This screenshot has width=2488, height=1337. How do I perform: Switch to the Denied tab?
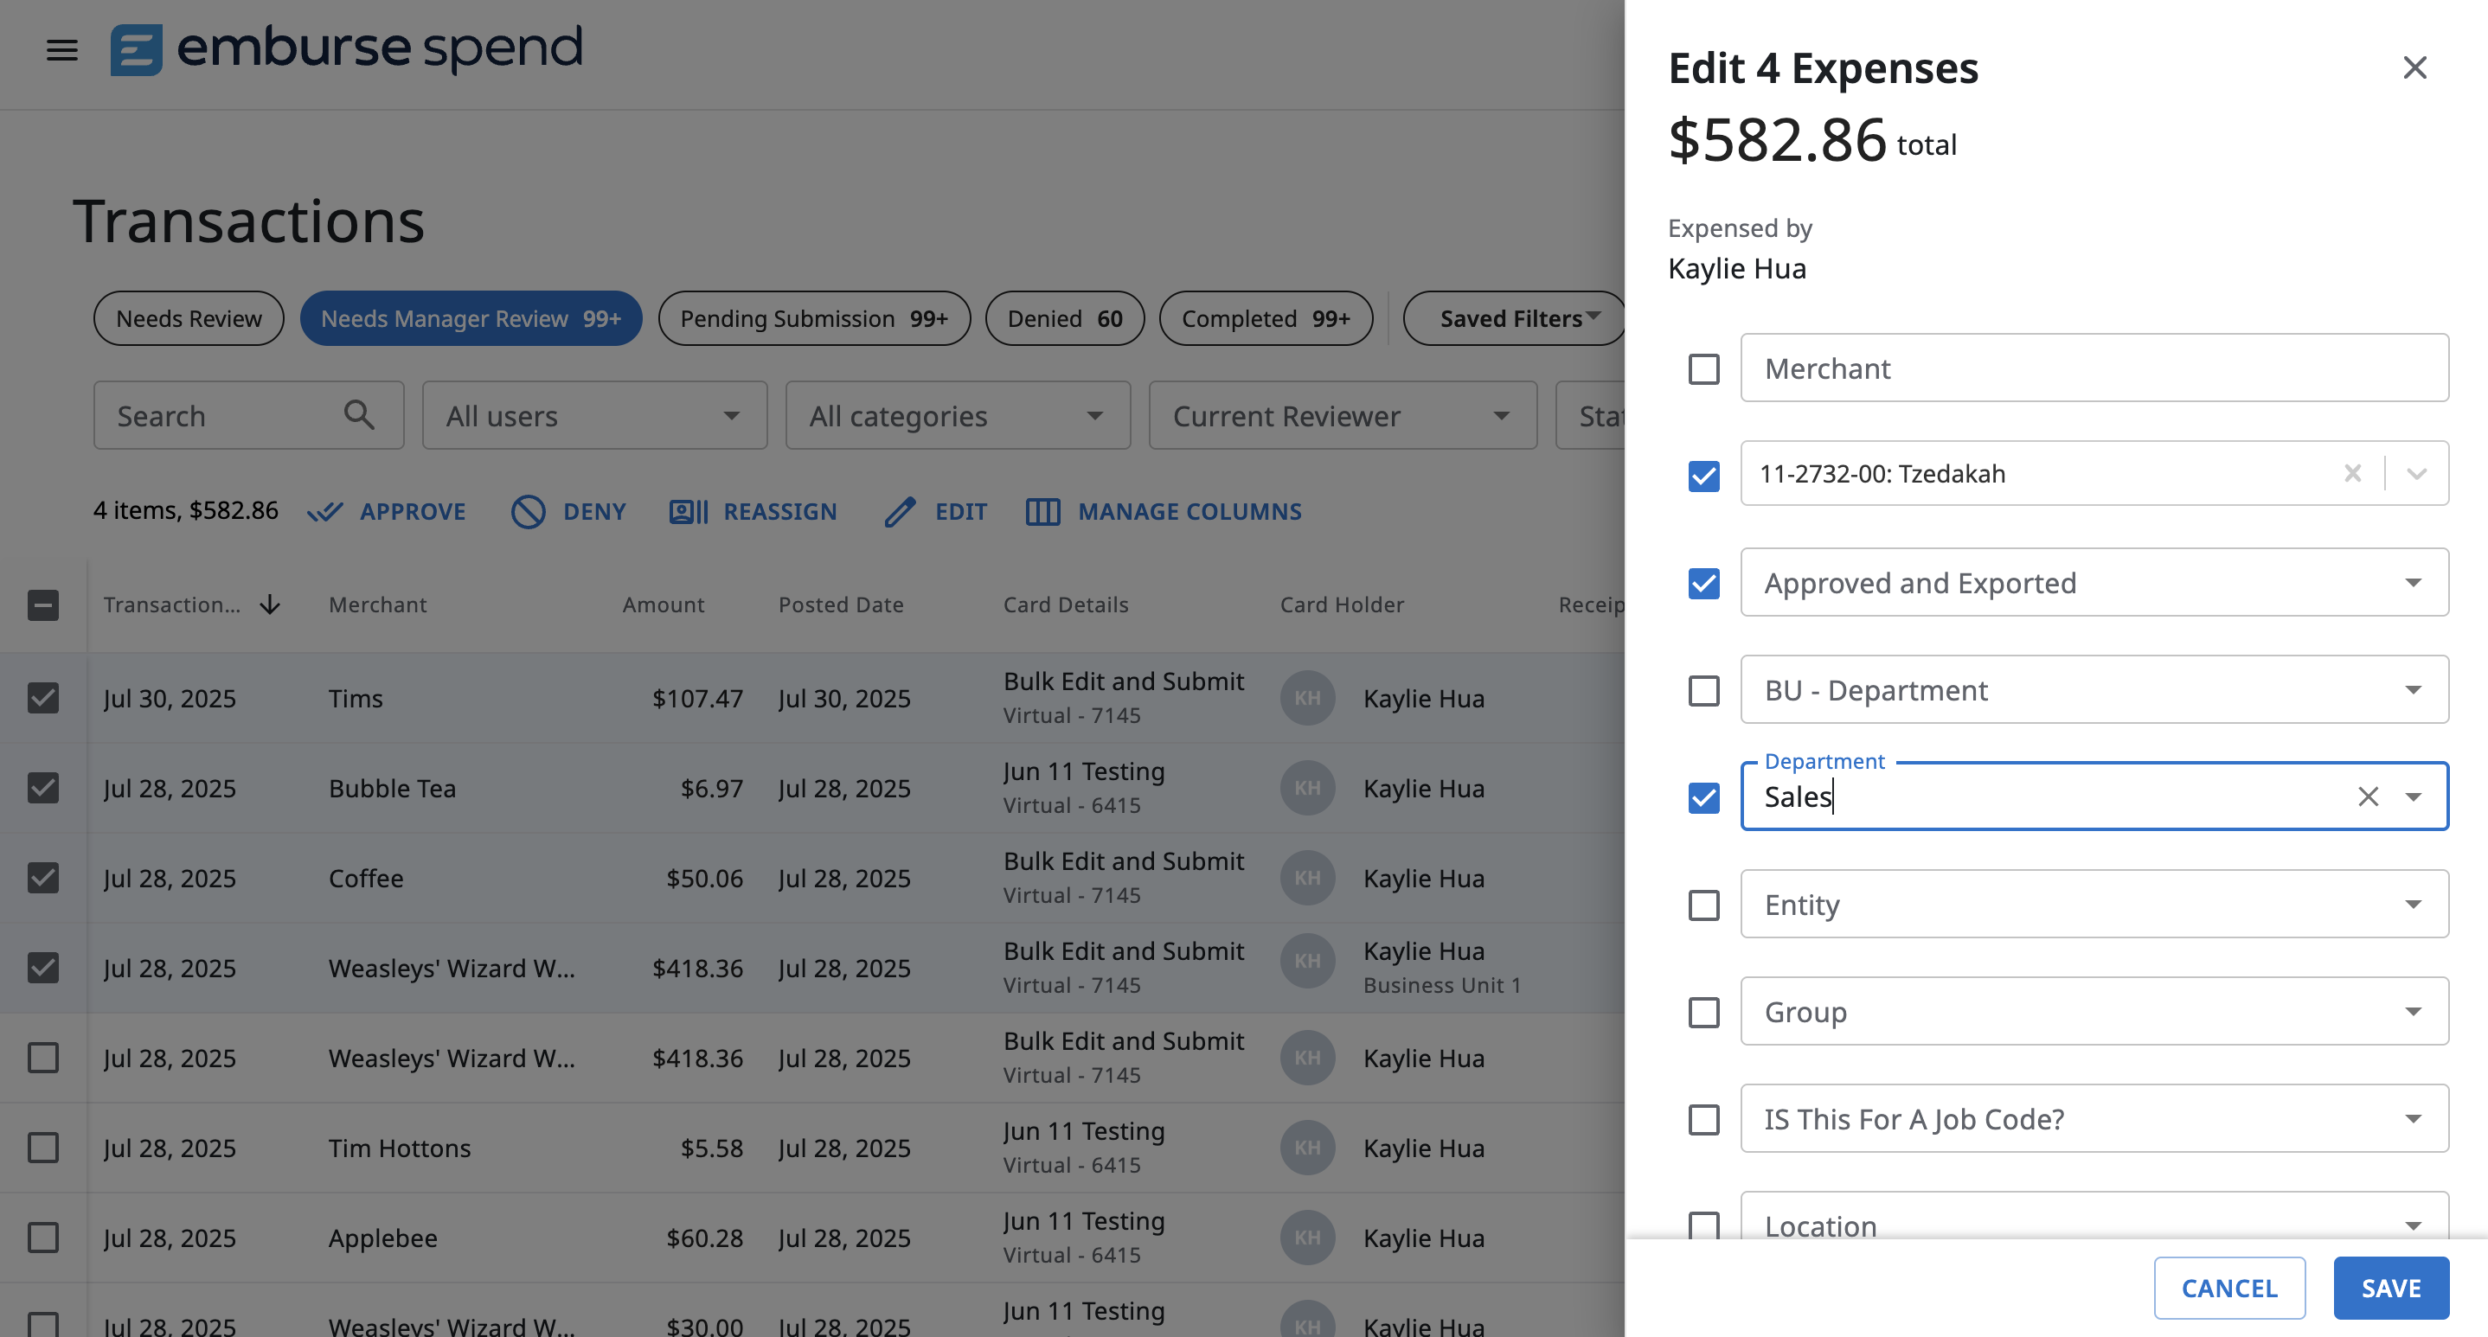[x=1064, y=318]
